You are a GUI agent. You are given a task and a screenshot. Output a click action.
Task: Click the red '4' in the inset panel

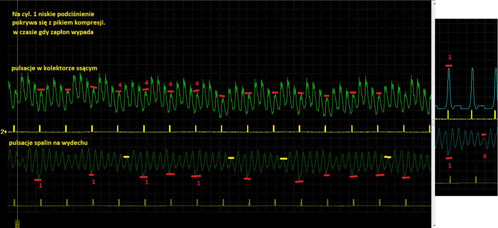[x=484, y=156]
